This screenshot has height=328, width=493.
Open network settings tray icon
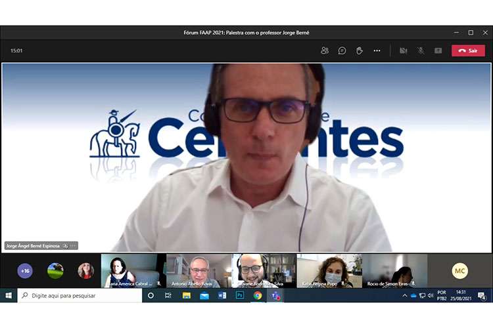coord(422,295)
